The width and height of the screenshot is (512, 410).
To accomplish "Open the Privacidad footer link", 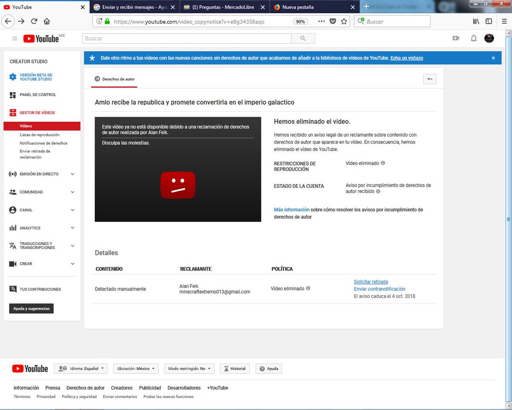I will click(x=46, y=397).
